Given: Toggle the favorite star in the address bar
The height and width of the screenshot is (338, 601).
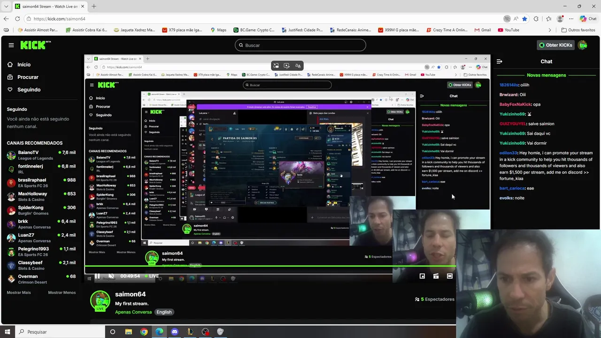Looking at the screenshot, I should (x=524, y=19).
